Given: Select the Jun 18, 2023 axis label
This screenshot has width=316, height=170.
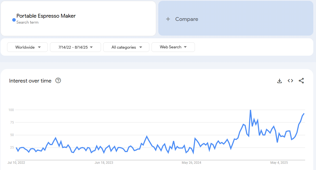Looking at the screenshot, I should [x=104, y=163].
